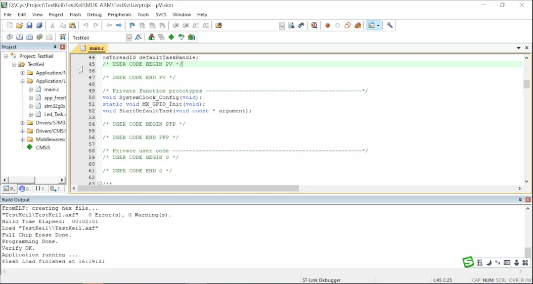
Task: Click the Disable All Breakpoints icon
Action: pos(348,26)
